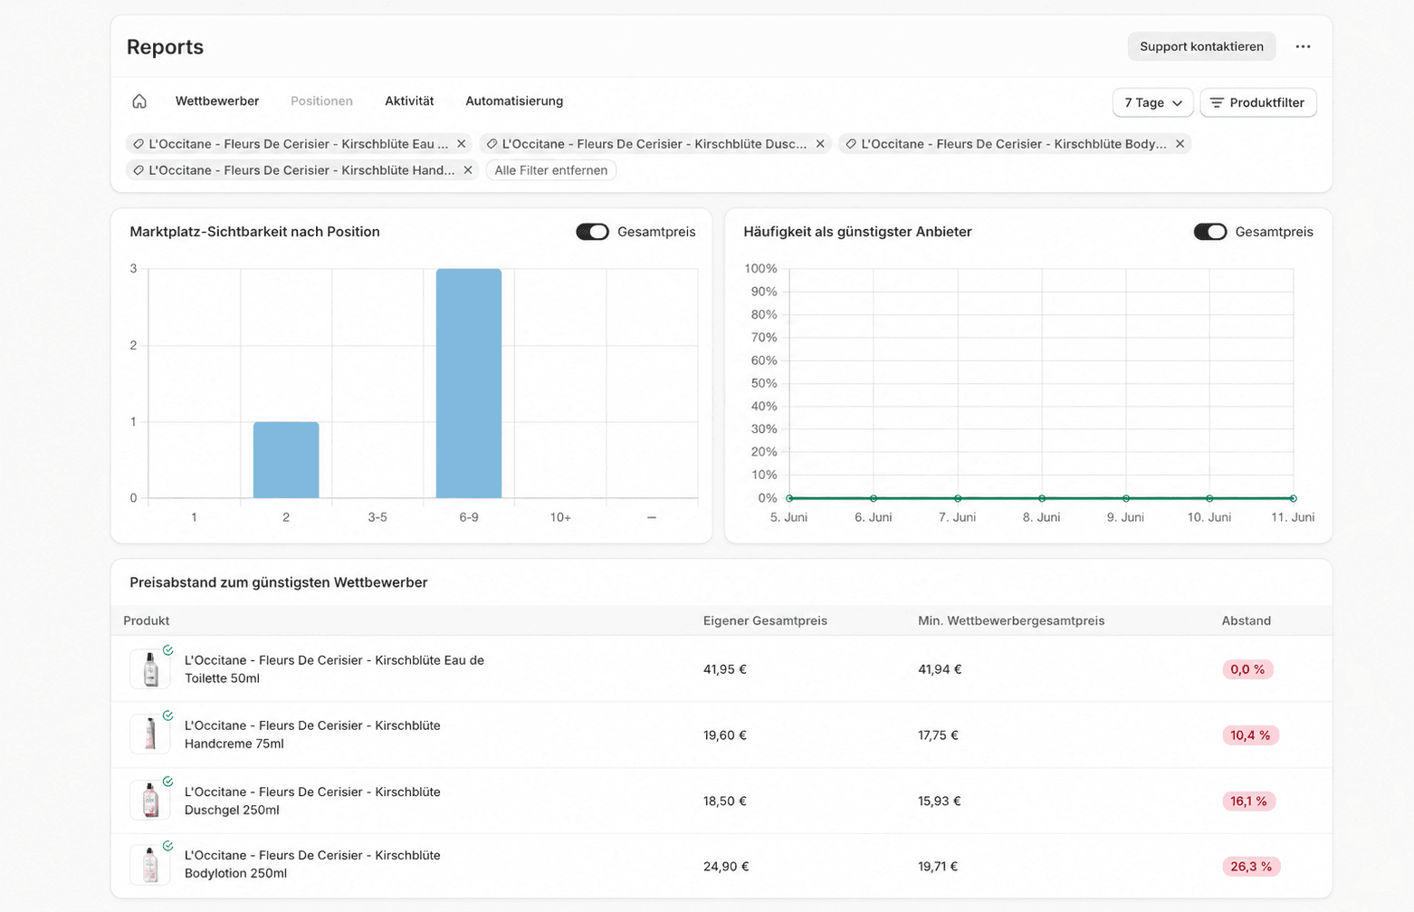The height and width of the screenshot is (912, 1414).
Task: Click the own price 18,50 €
Action: 725,801
